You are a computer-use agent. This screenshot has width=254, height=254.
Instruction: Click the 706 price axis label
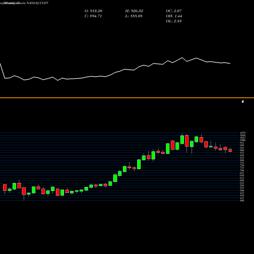(242, 170)
